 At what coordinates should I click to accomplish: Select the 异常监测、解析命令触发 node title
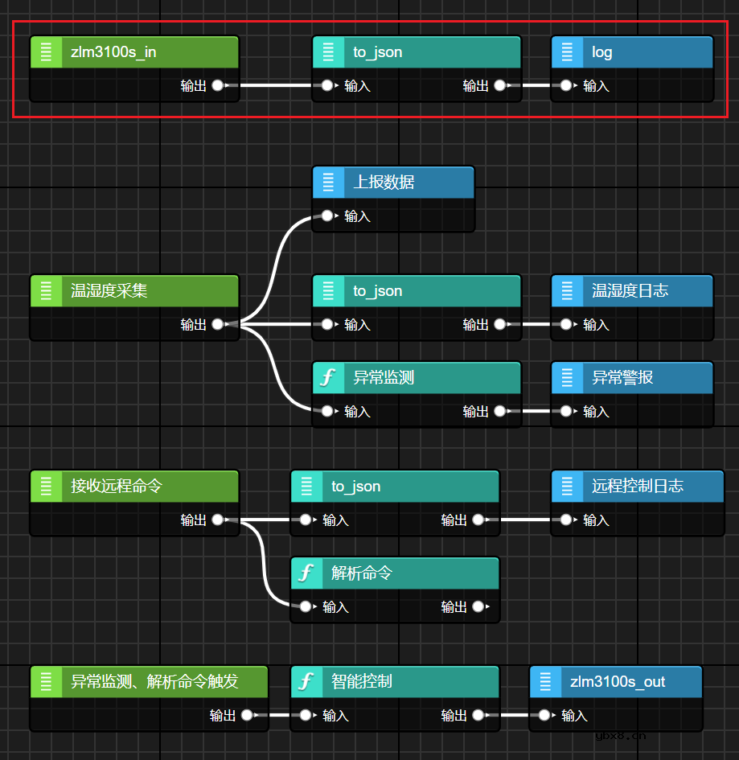tap(154, 682)
